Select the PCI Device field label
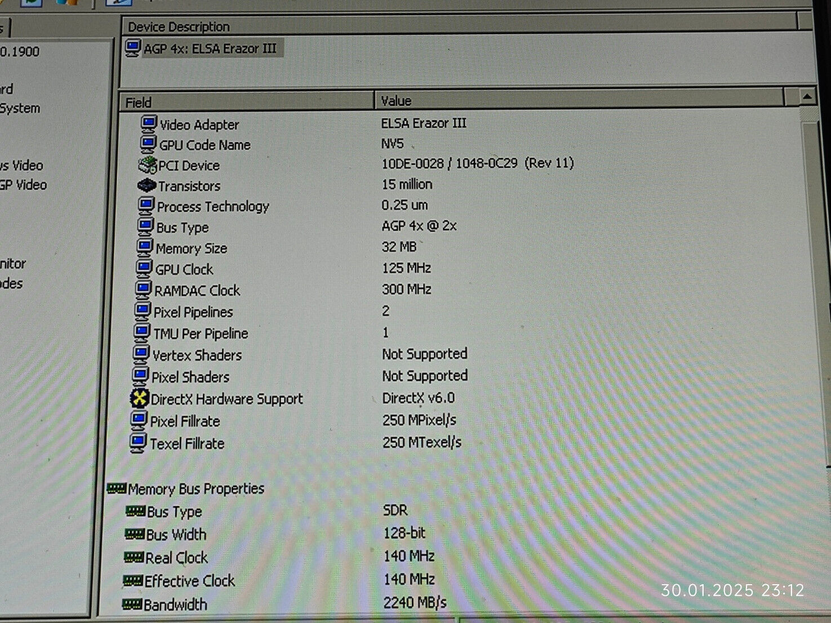This screenshot has height=623, width=831. pos(189,166)
